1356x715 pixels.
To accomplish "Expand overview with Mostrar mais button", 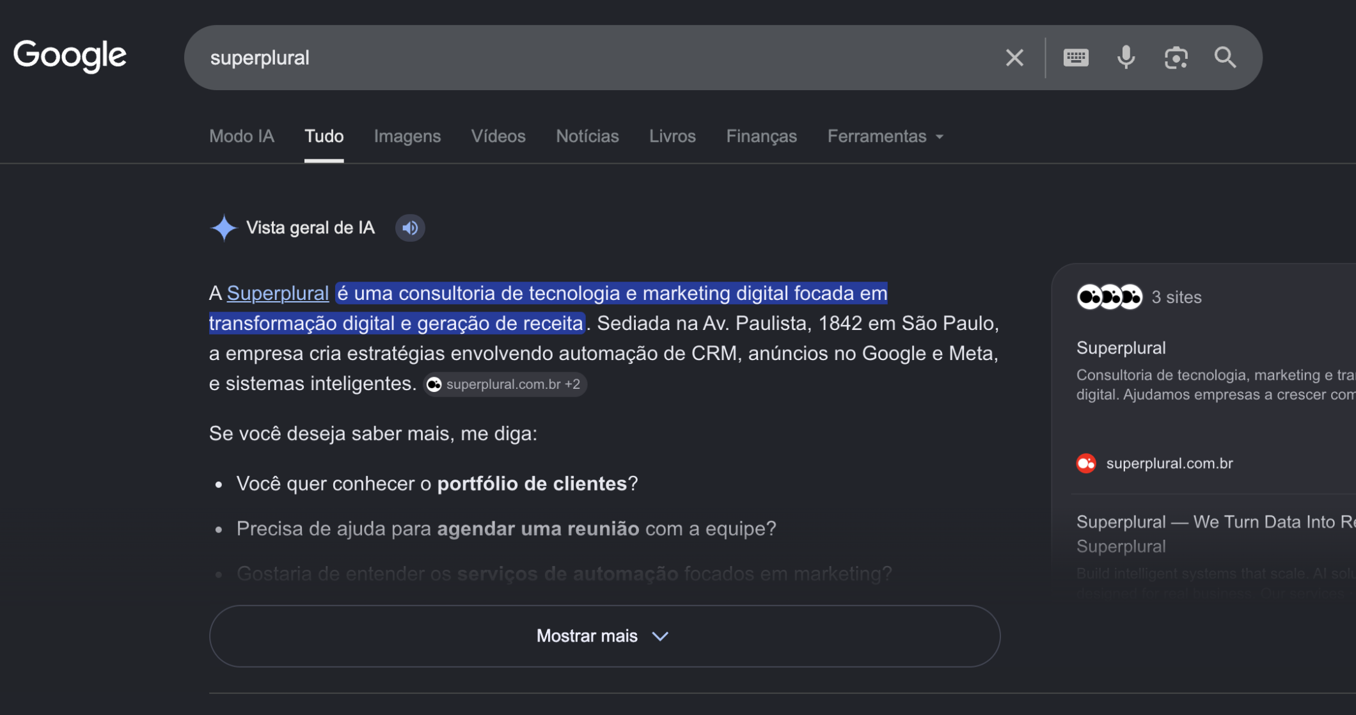I will (x=604, y=636).
